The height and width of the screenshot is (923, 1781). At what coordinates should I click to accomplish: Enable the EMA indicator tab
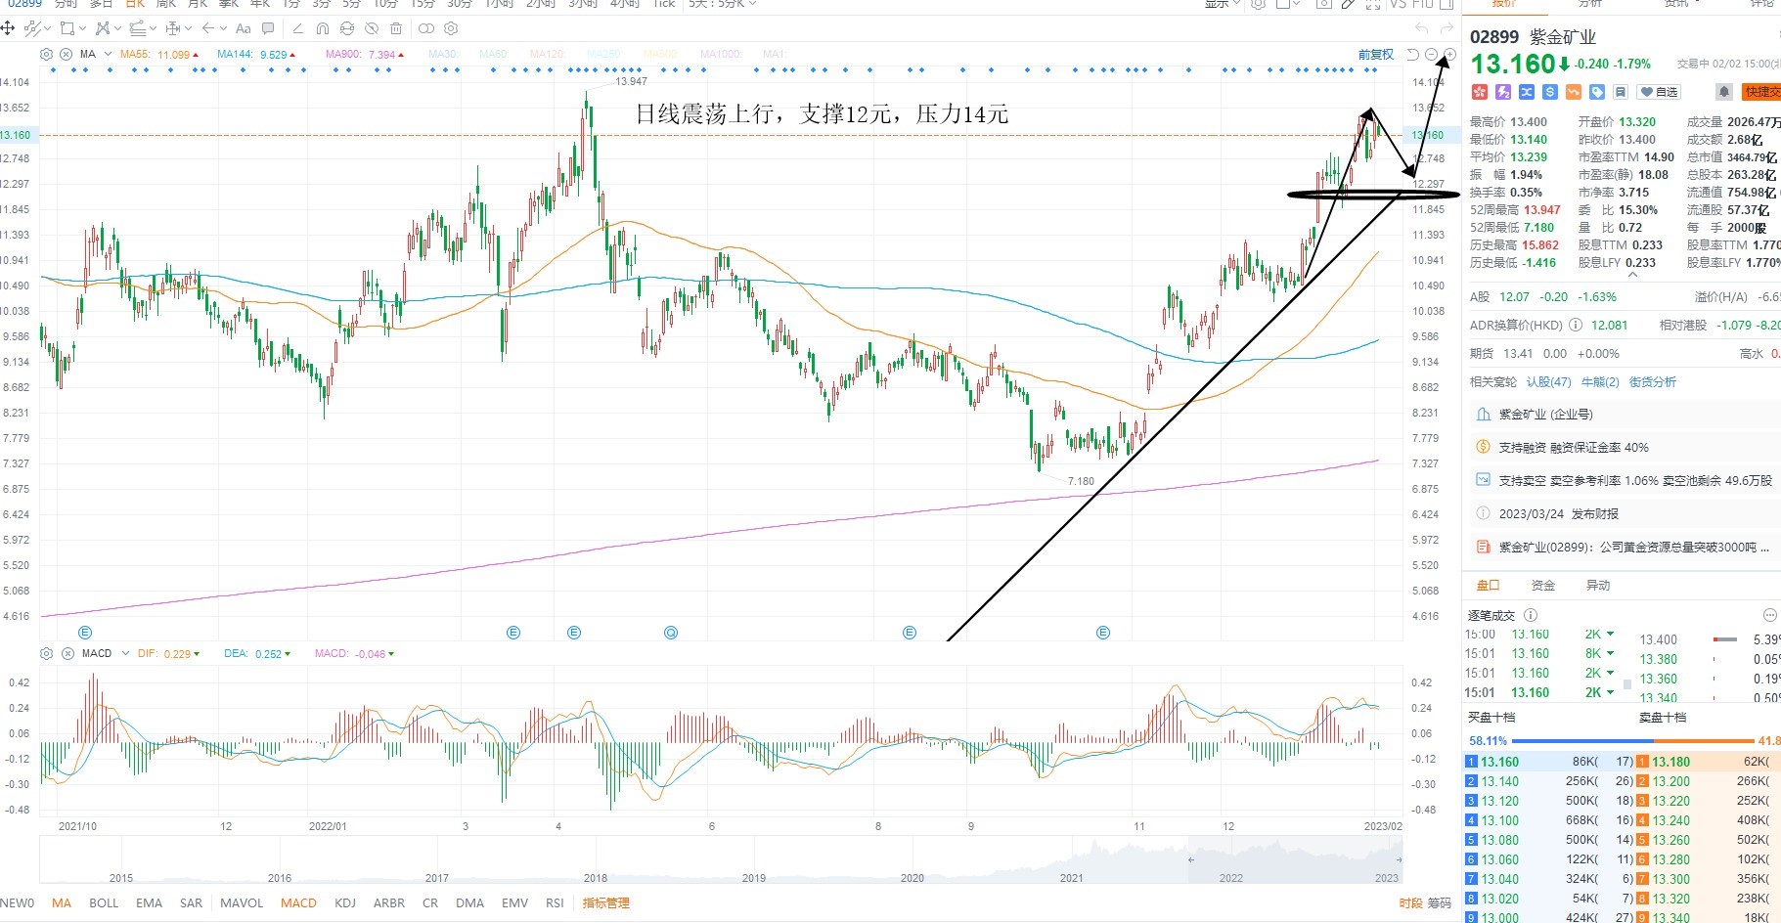(150, 902)
